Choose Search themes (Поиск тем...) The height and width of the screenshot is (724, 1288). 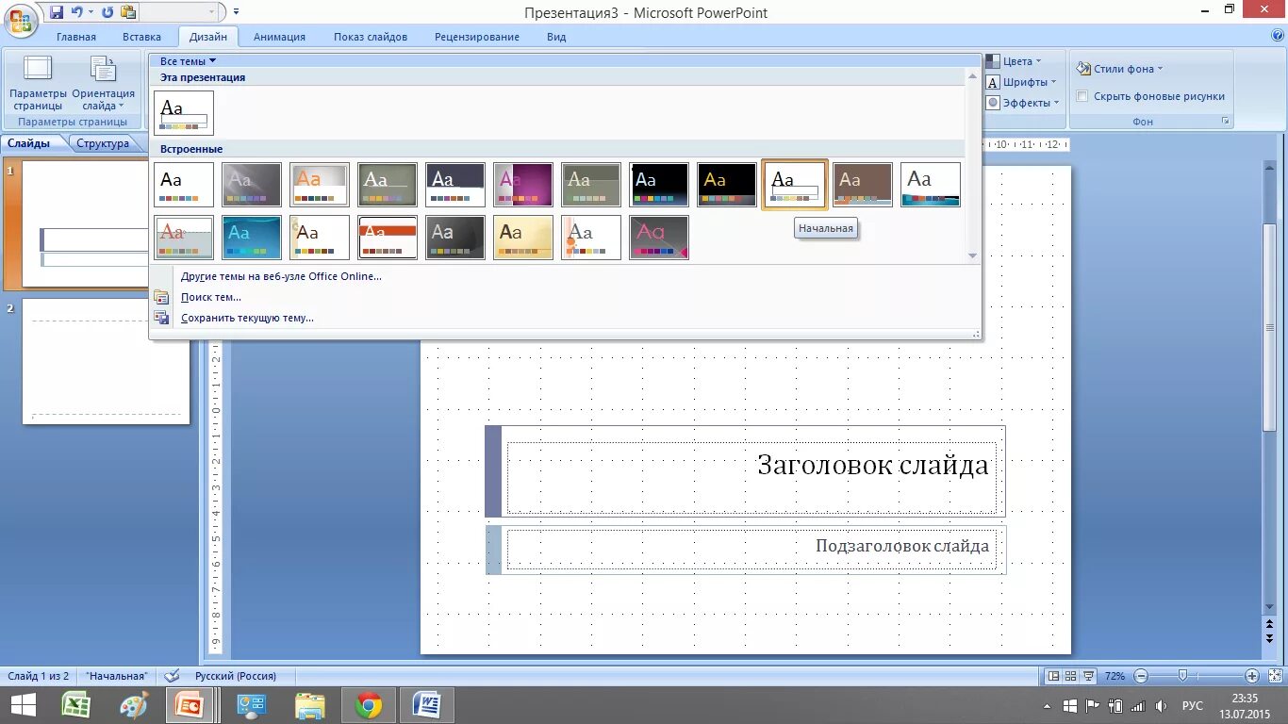tap(211, 297)
